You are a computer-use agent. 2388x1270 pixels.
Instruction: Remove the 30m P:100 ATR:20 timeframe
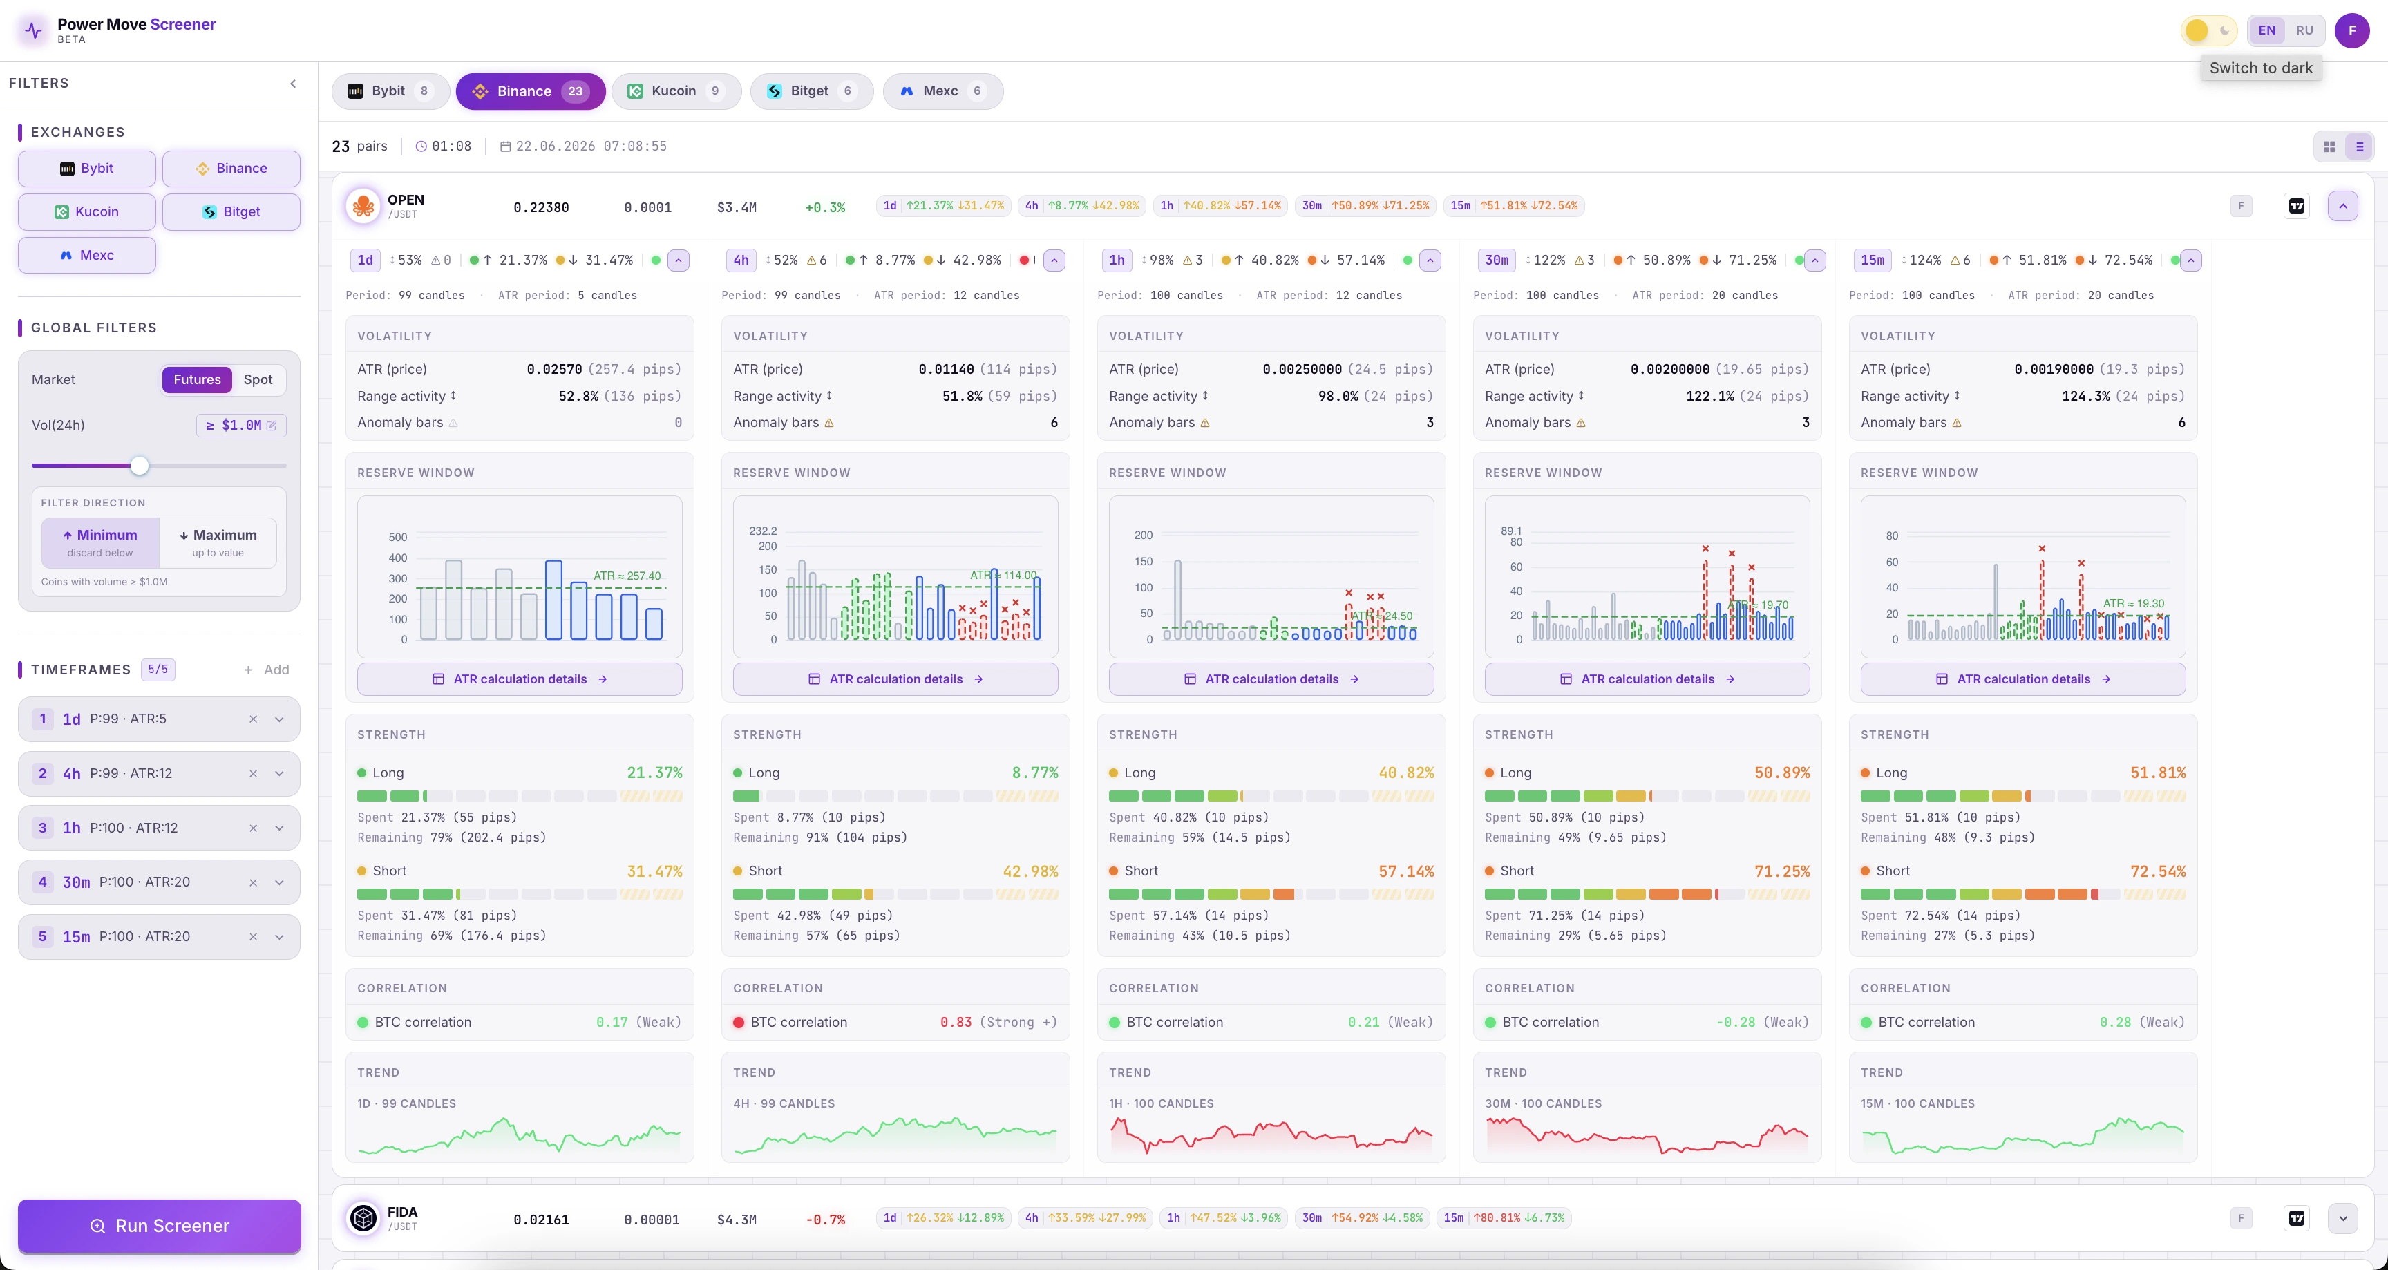253,882
